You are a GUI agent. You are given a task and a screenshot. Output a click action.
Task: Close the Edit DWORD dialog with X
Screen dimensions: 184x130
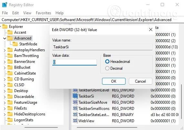151,30
